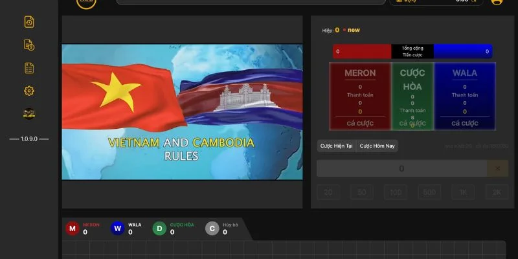
Task: Select the 20 chip amount
Action: coord(328,192)
